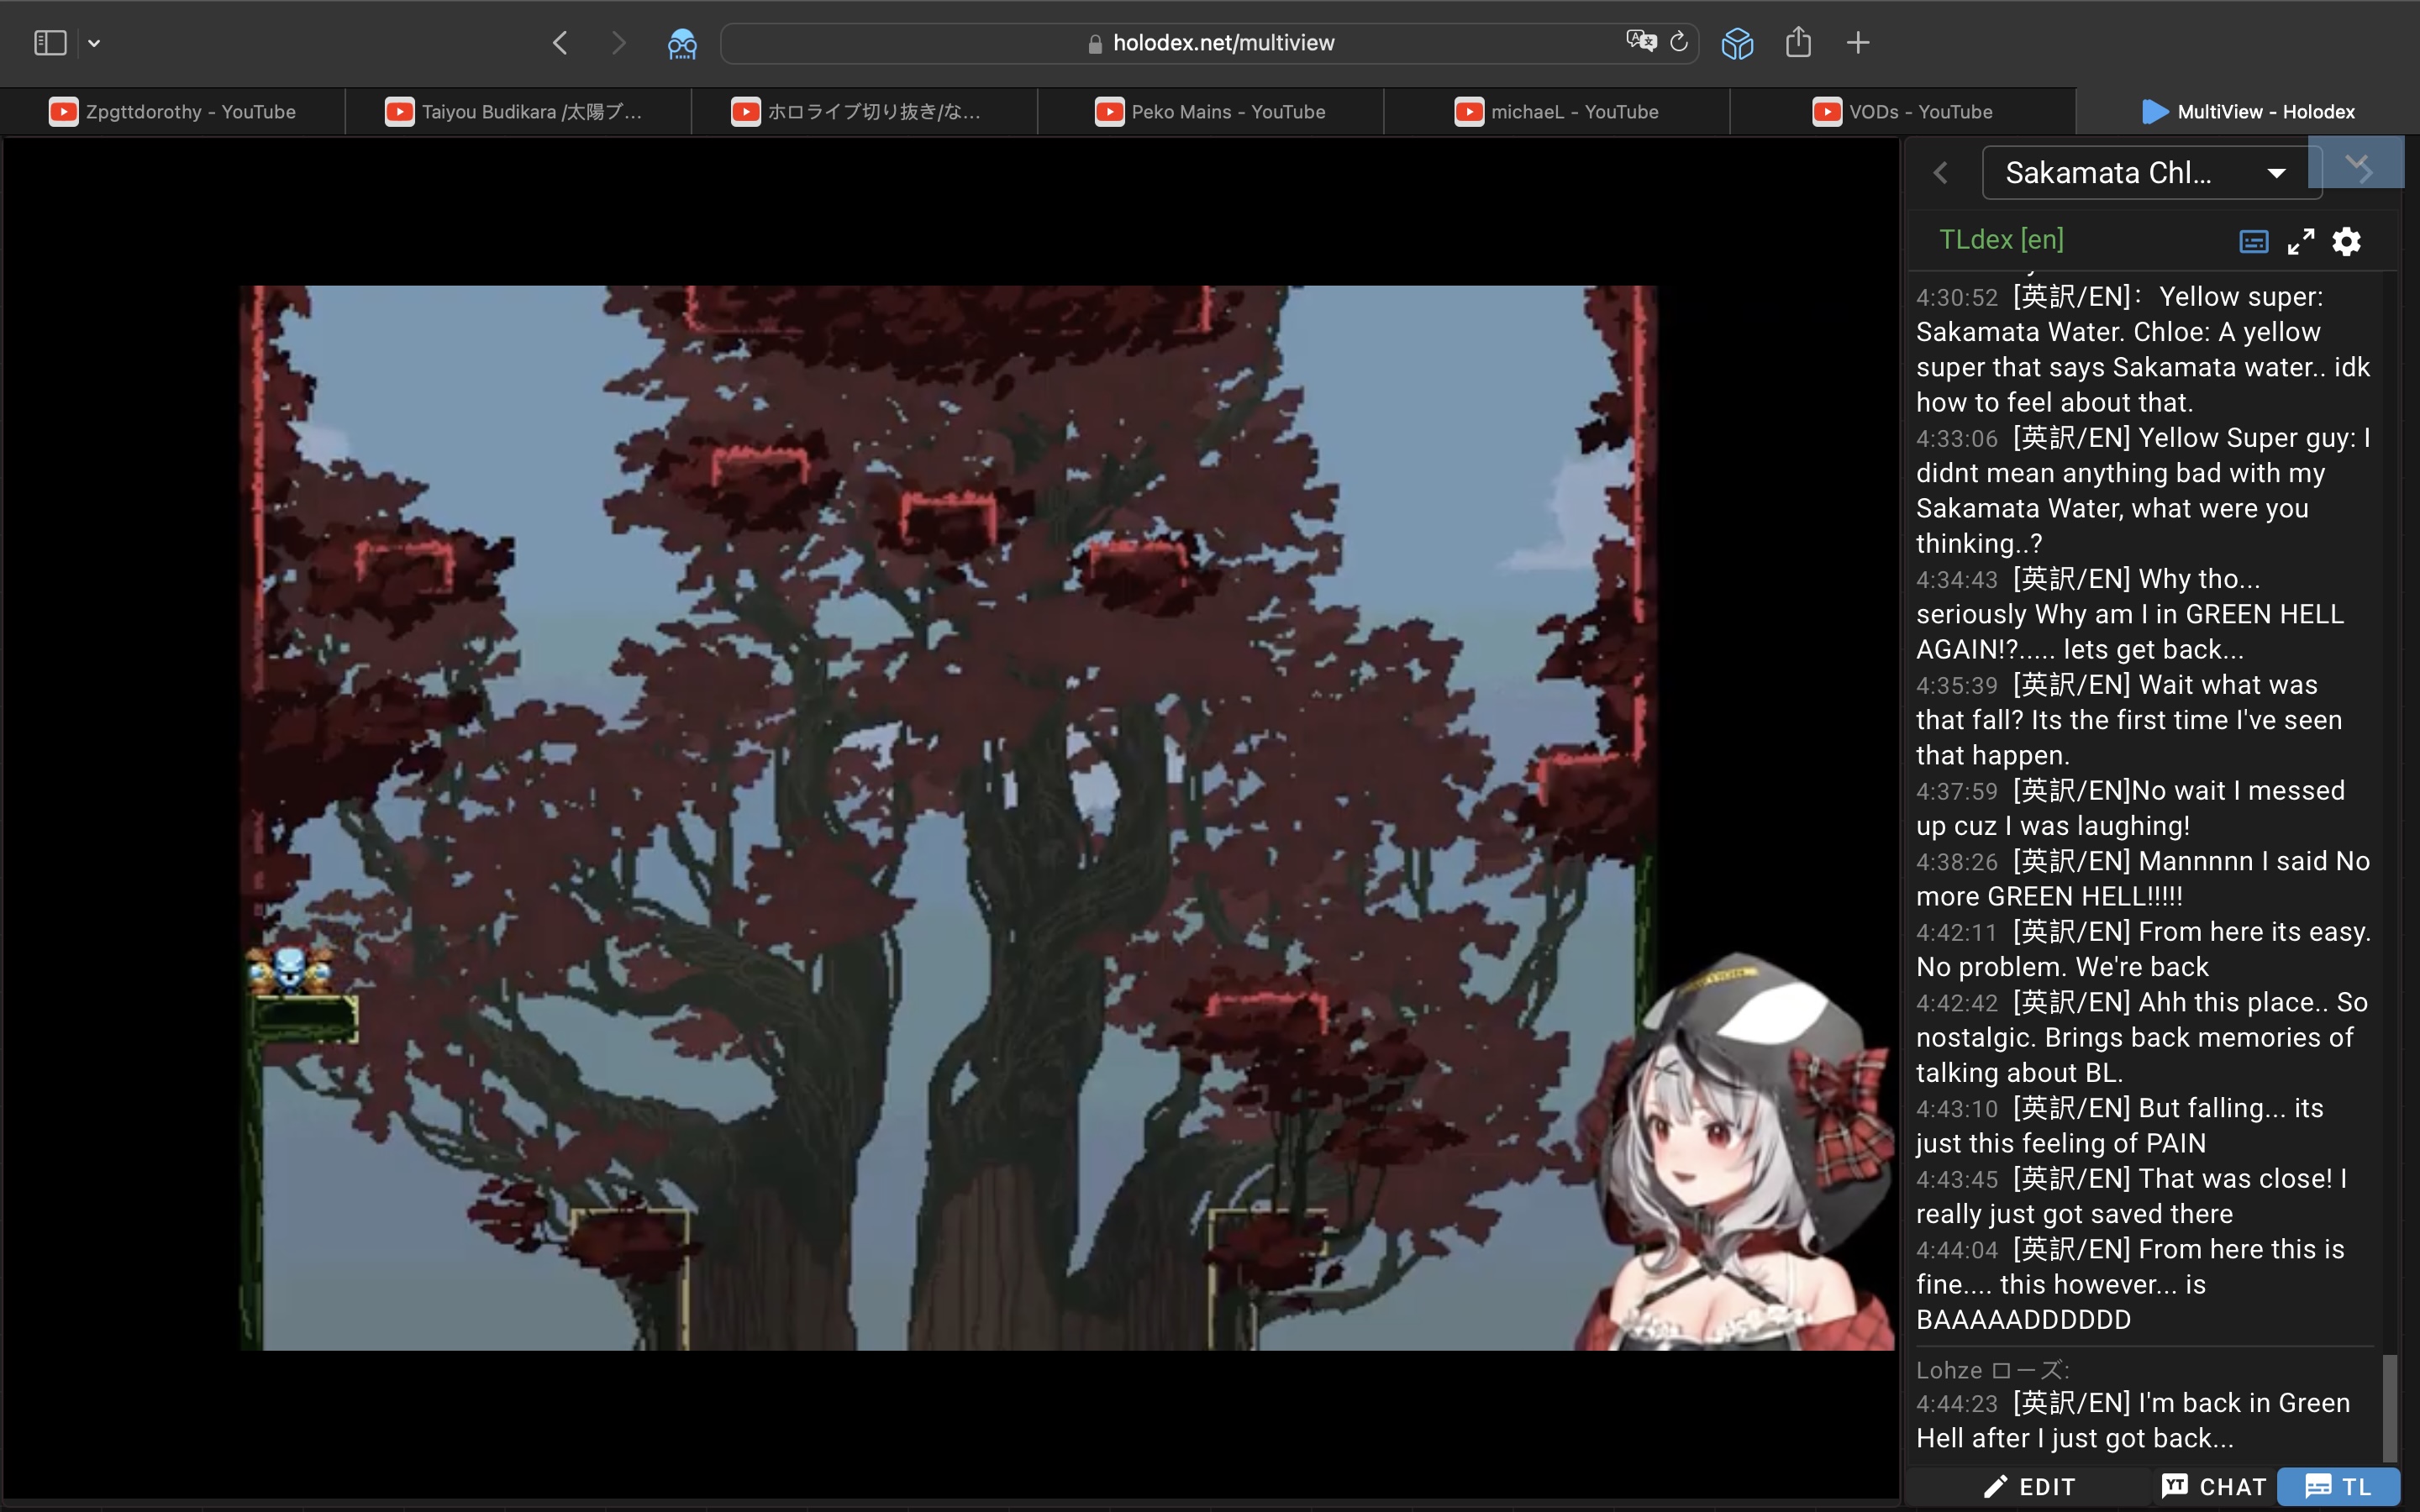Screen dimensions: 2420x1512
Task: Toggle the Safari sidebar
Action: click(x=50, y=42)
